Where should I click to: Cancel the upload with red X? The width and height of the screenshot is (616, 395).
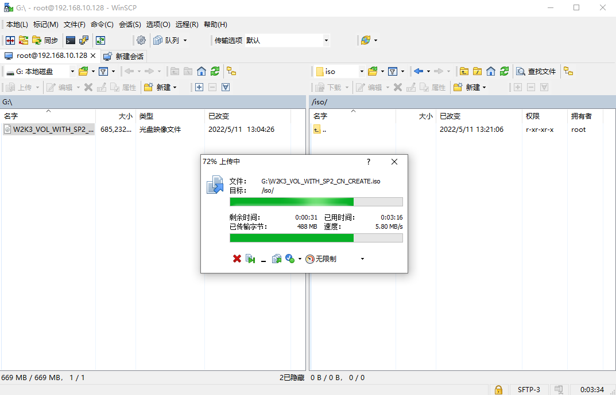237,259
